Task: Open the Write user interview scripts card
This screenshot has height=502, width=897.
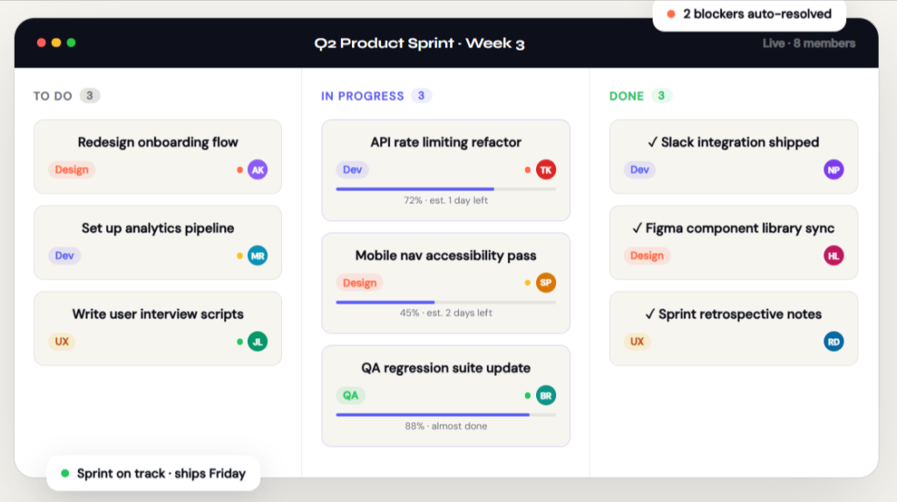Action: [x=158, y=315]
